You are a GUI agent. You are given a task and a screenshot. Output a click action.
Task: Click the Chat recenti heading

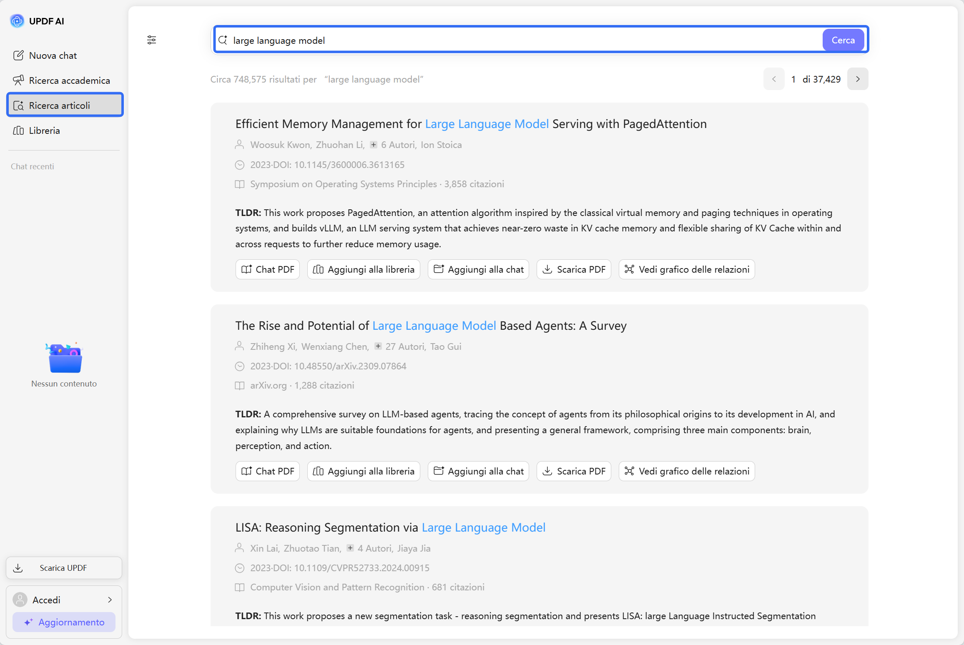pyautogui.click(x=33, y=166)
